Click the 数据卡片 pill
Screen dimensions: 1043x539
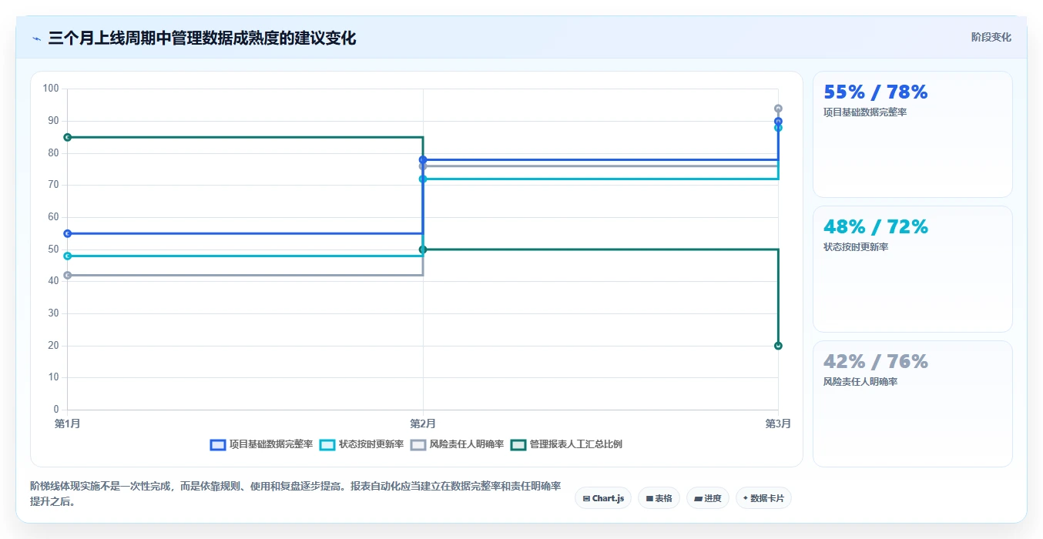coord(763,498)
